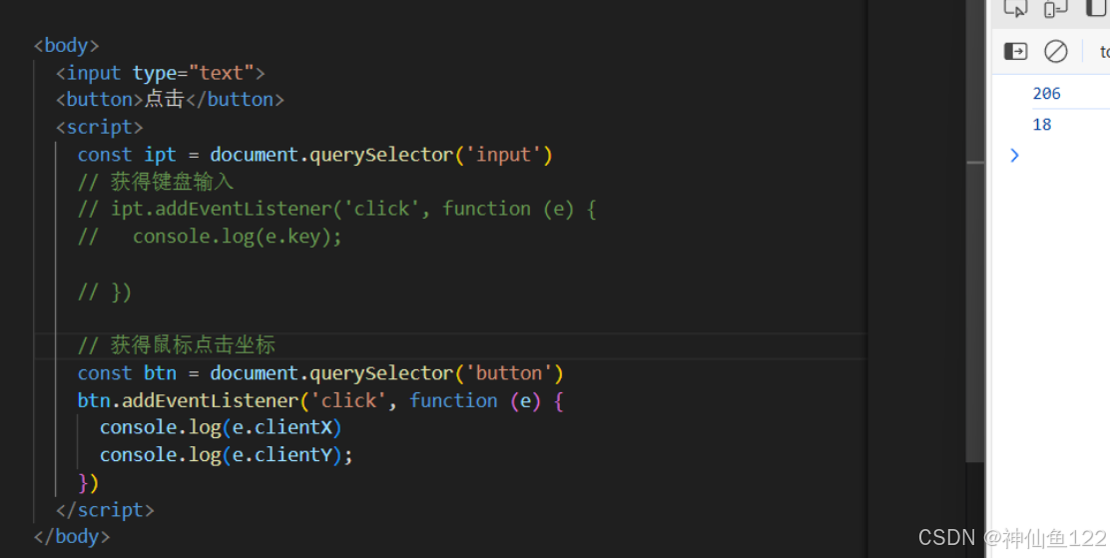This screenshot has height=558, width=1110.
Task: Click the closing </script> tag
Action: point(105,510)
